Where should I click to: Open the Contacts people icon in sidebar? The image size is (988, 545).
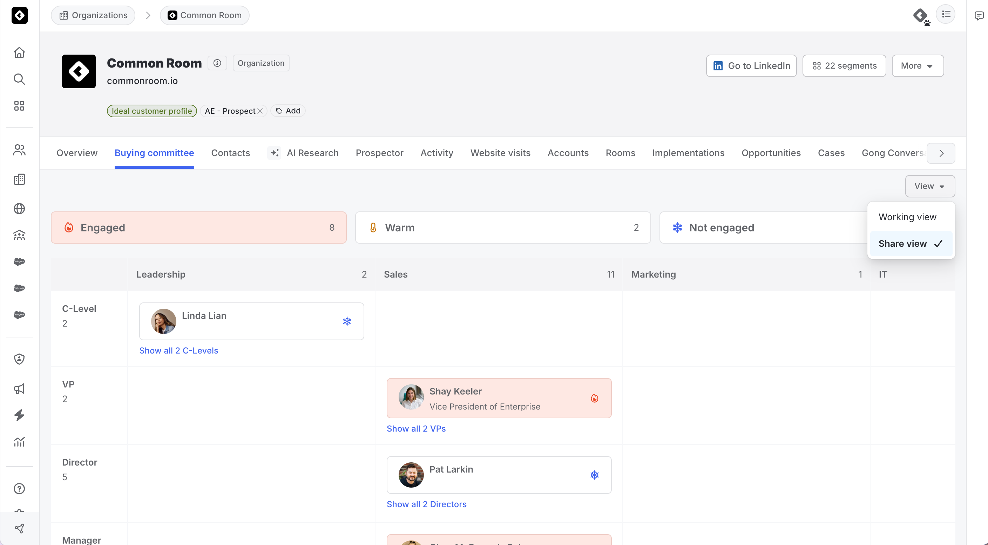coord(19,150)
